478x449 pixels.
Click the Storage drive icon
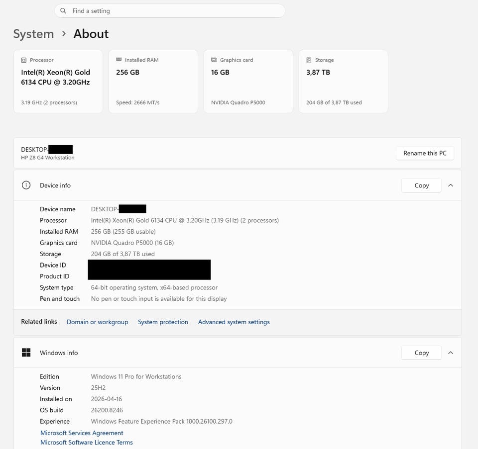[x=309, y=60]
